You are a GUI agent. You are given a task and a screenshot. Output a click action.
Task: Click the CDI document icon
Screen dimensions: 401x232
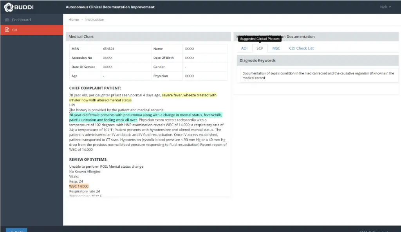(x=7, y=30)
